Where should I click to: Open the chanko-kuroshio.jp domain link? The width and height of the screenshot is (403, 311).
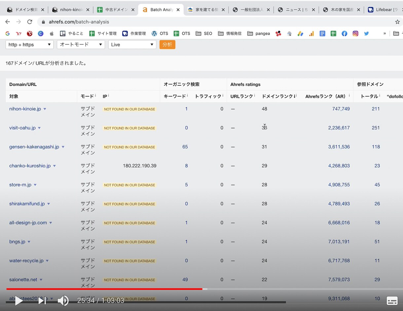pyautogui.click(x=30, y=166)
